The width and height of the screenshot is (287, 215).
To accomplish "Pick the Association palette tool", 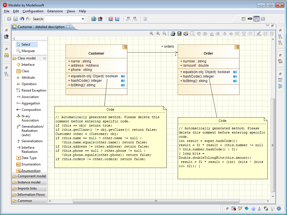I will (x=27, y=97).
